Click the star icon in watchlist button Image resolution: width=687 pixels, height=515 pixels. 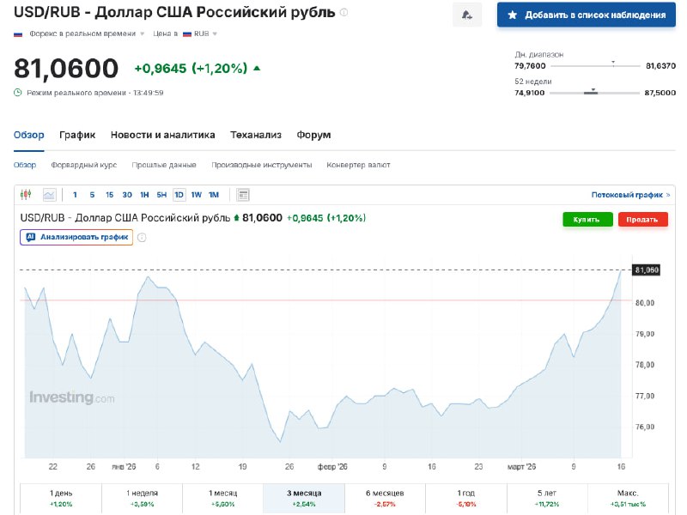click(x=513, y=15)
